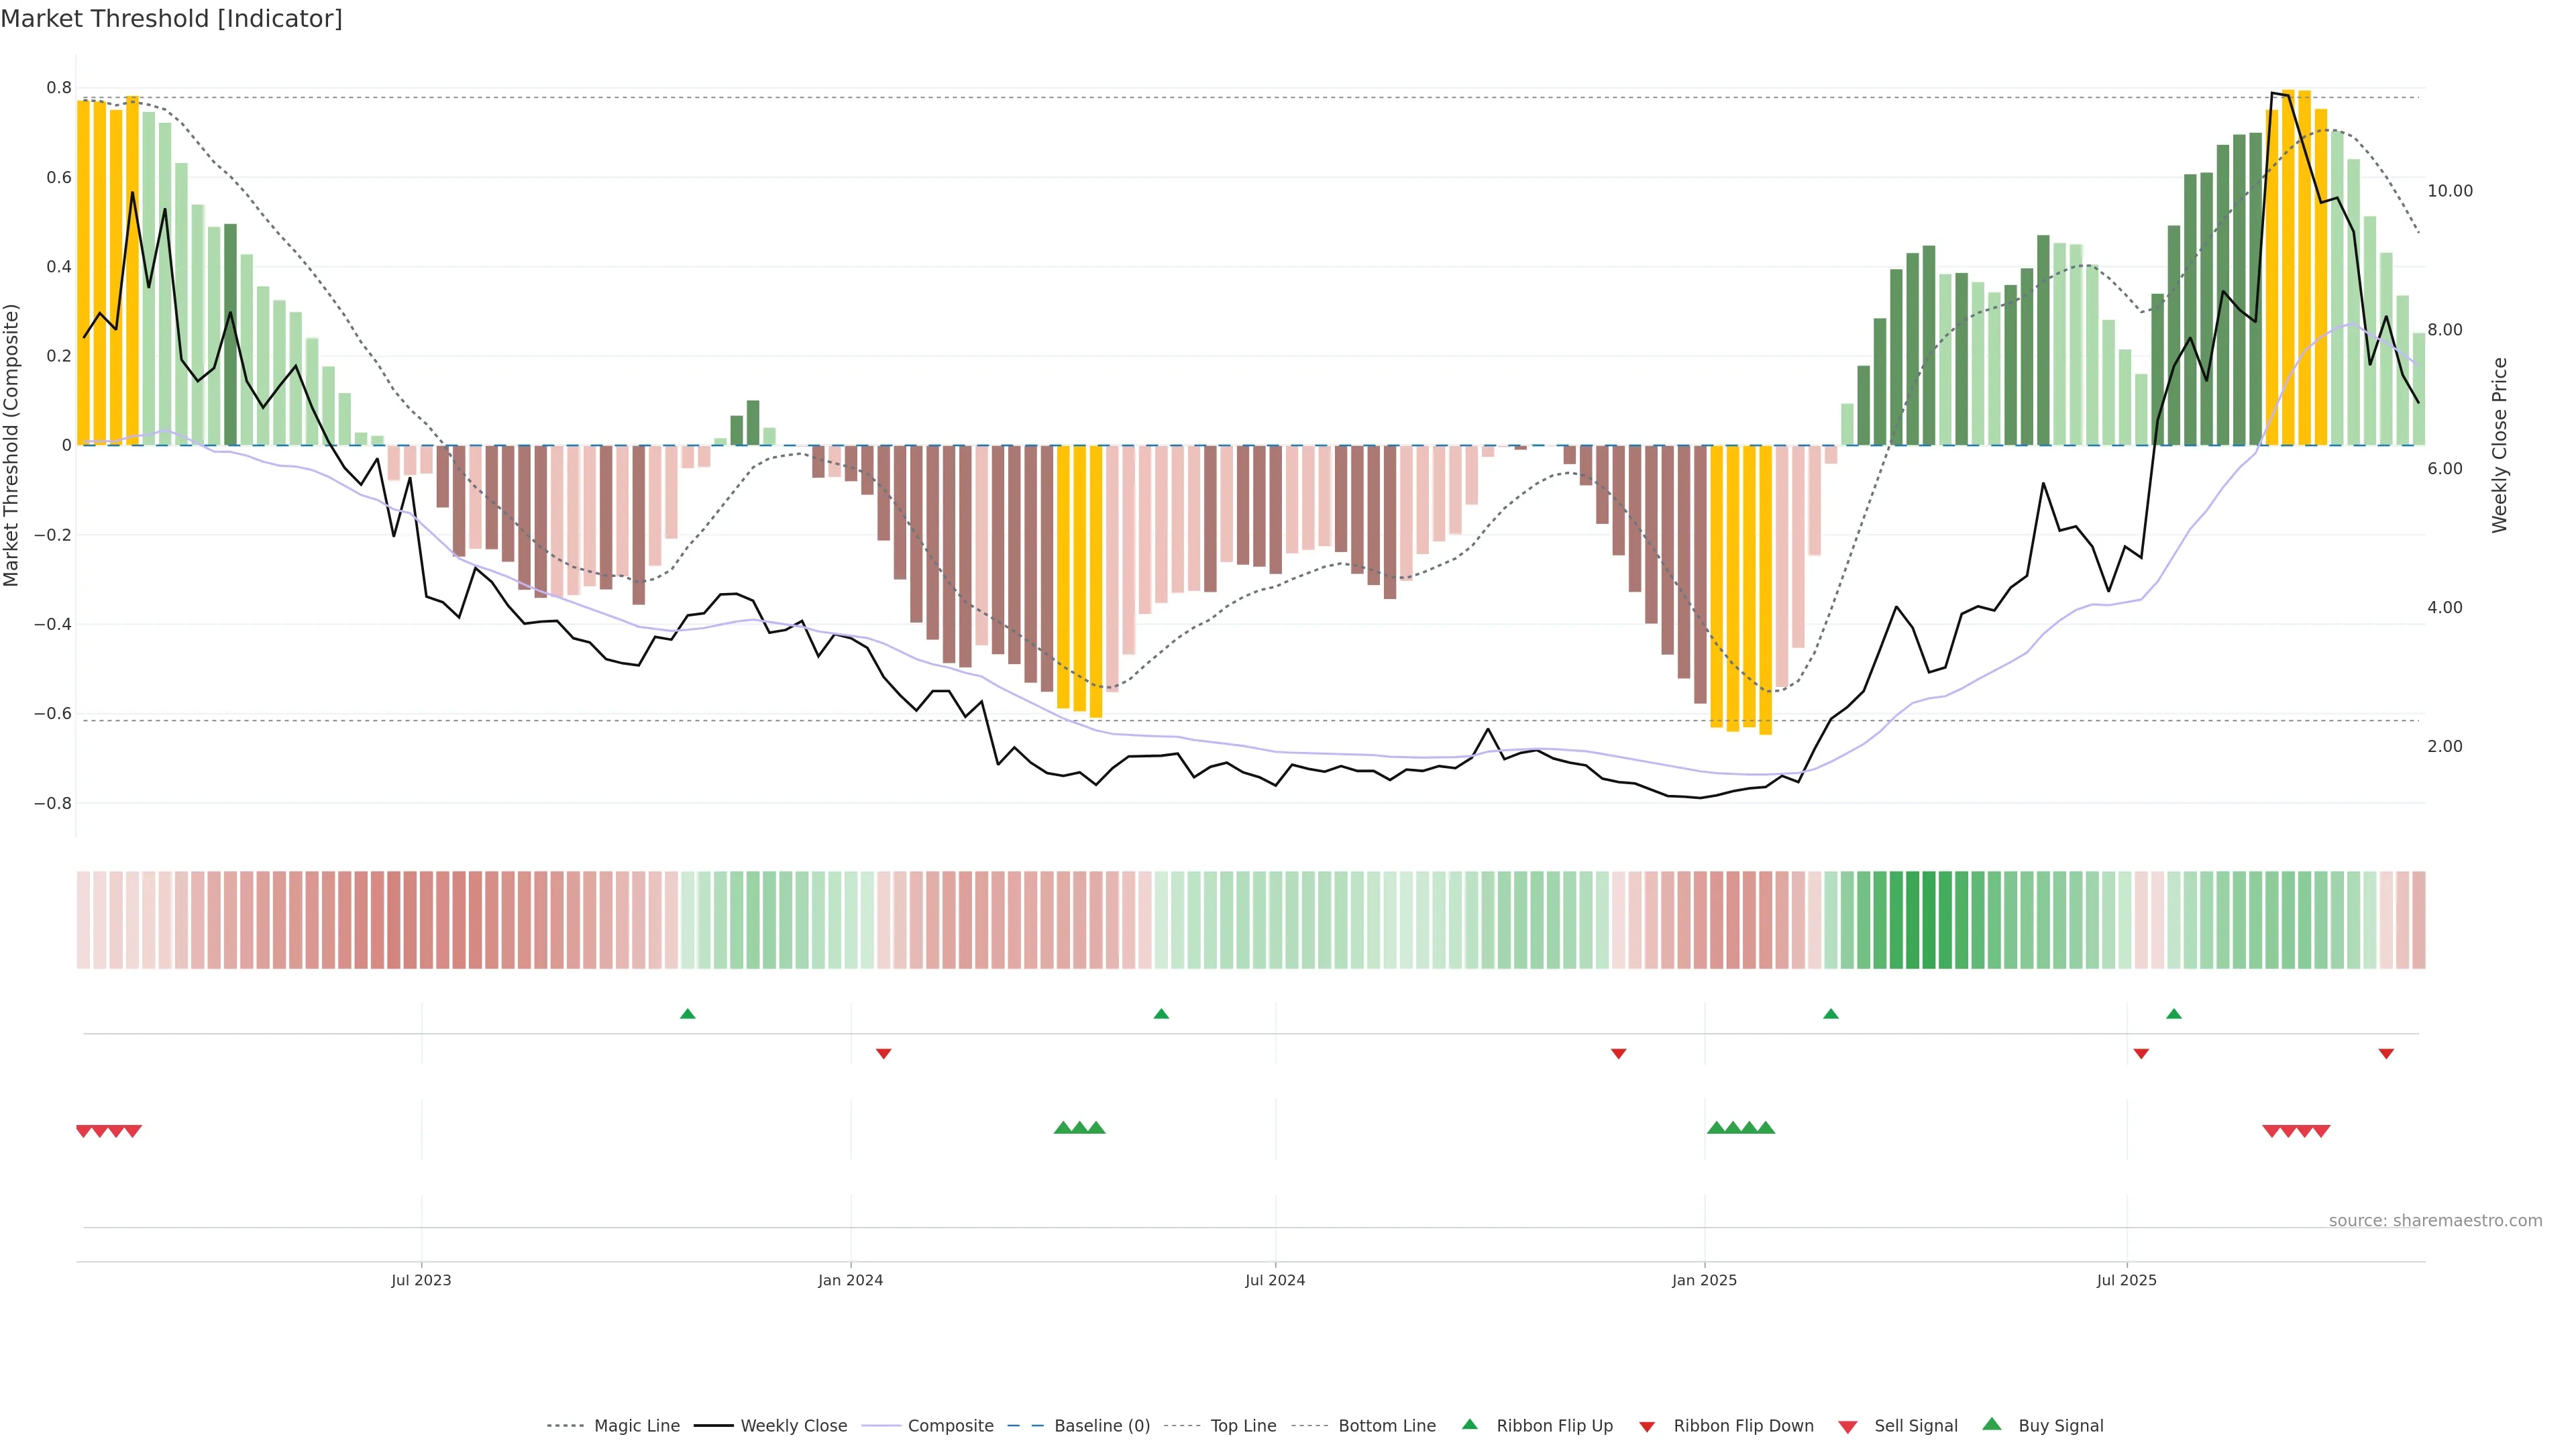The width and height of the screenshot is (2576, 1449).
Task: Click the source: sharemaestro.com text
Action: tap(2435, 1220)
